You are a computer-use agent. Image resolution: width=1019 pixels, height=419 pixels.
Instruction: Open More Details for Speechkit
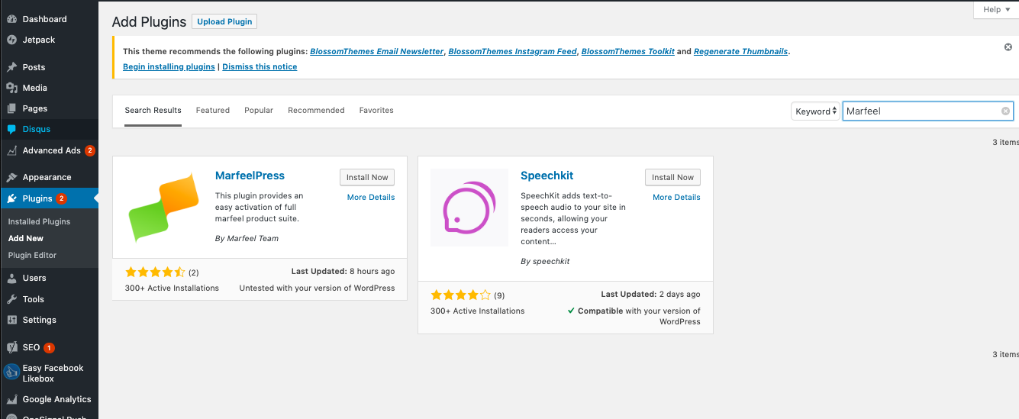tap(676, 197)
